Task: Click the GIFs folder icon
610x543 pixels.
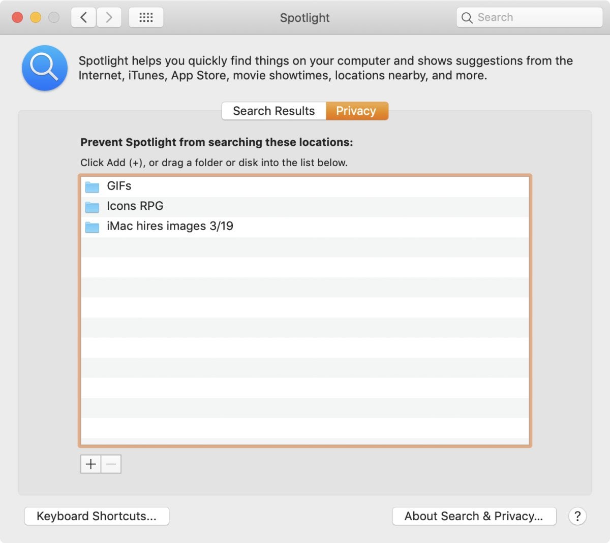Action: [x=92, y=187]
